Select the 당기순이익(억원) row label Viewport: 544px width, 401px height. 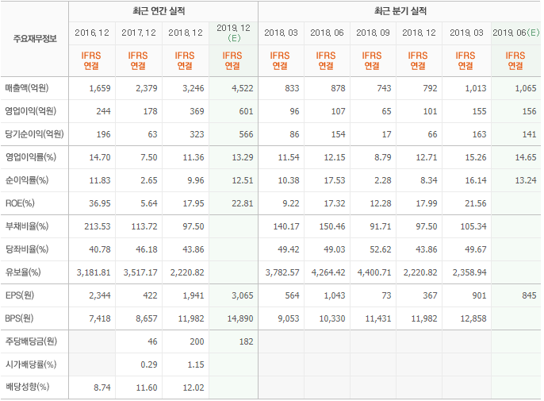pyautogui.click(x=34, y=133)
